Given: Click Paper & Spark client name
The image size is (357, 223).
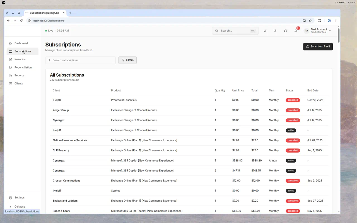Looking at the screenshot, I should pyautogui.click(x=61, y=211).
